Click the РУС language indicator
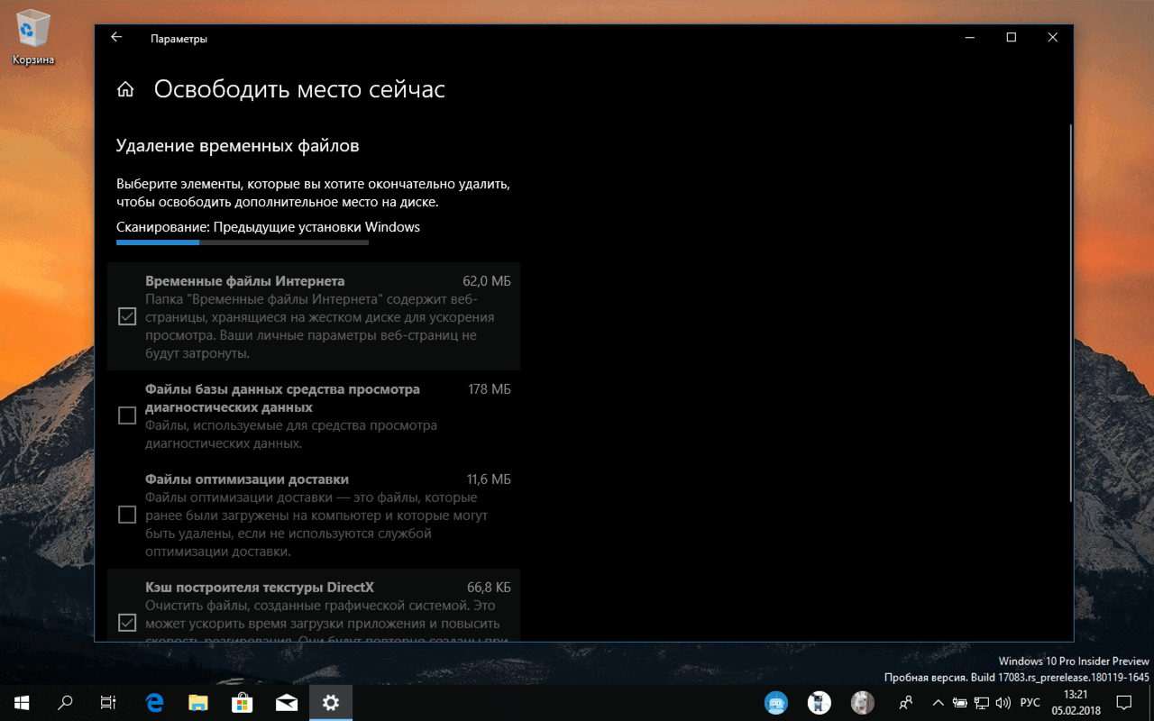Viewport: 1154px width, 721px height. coord(1029,702)
